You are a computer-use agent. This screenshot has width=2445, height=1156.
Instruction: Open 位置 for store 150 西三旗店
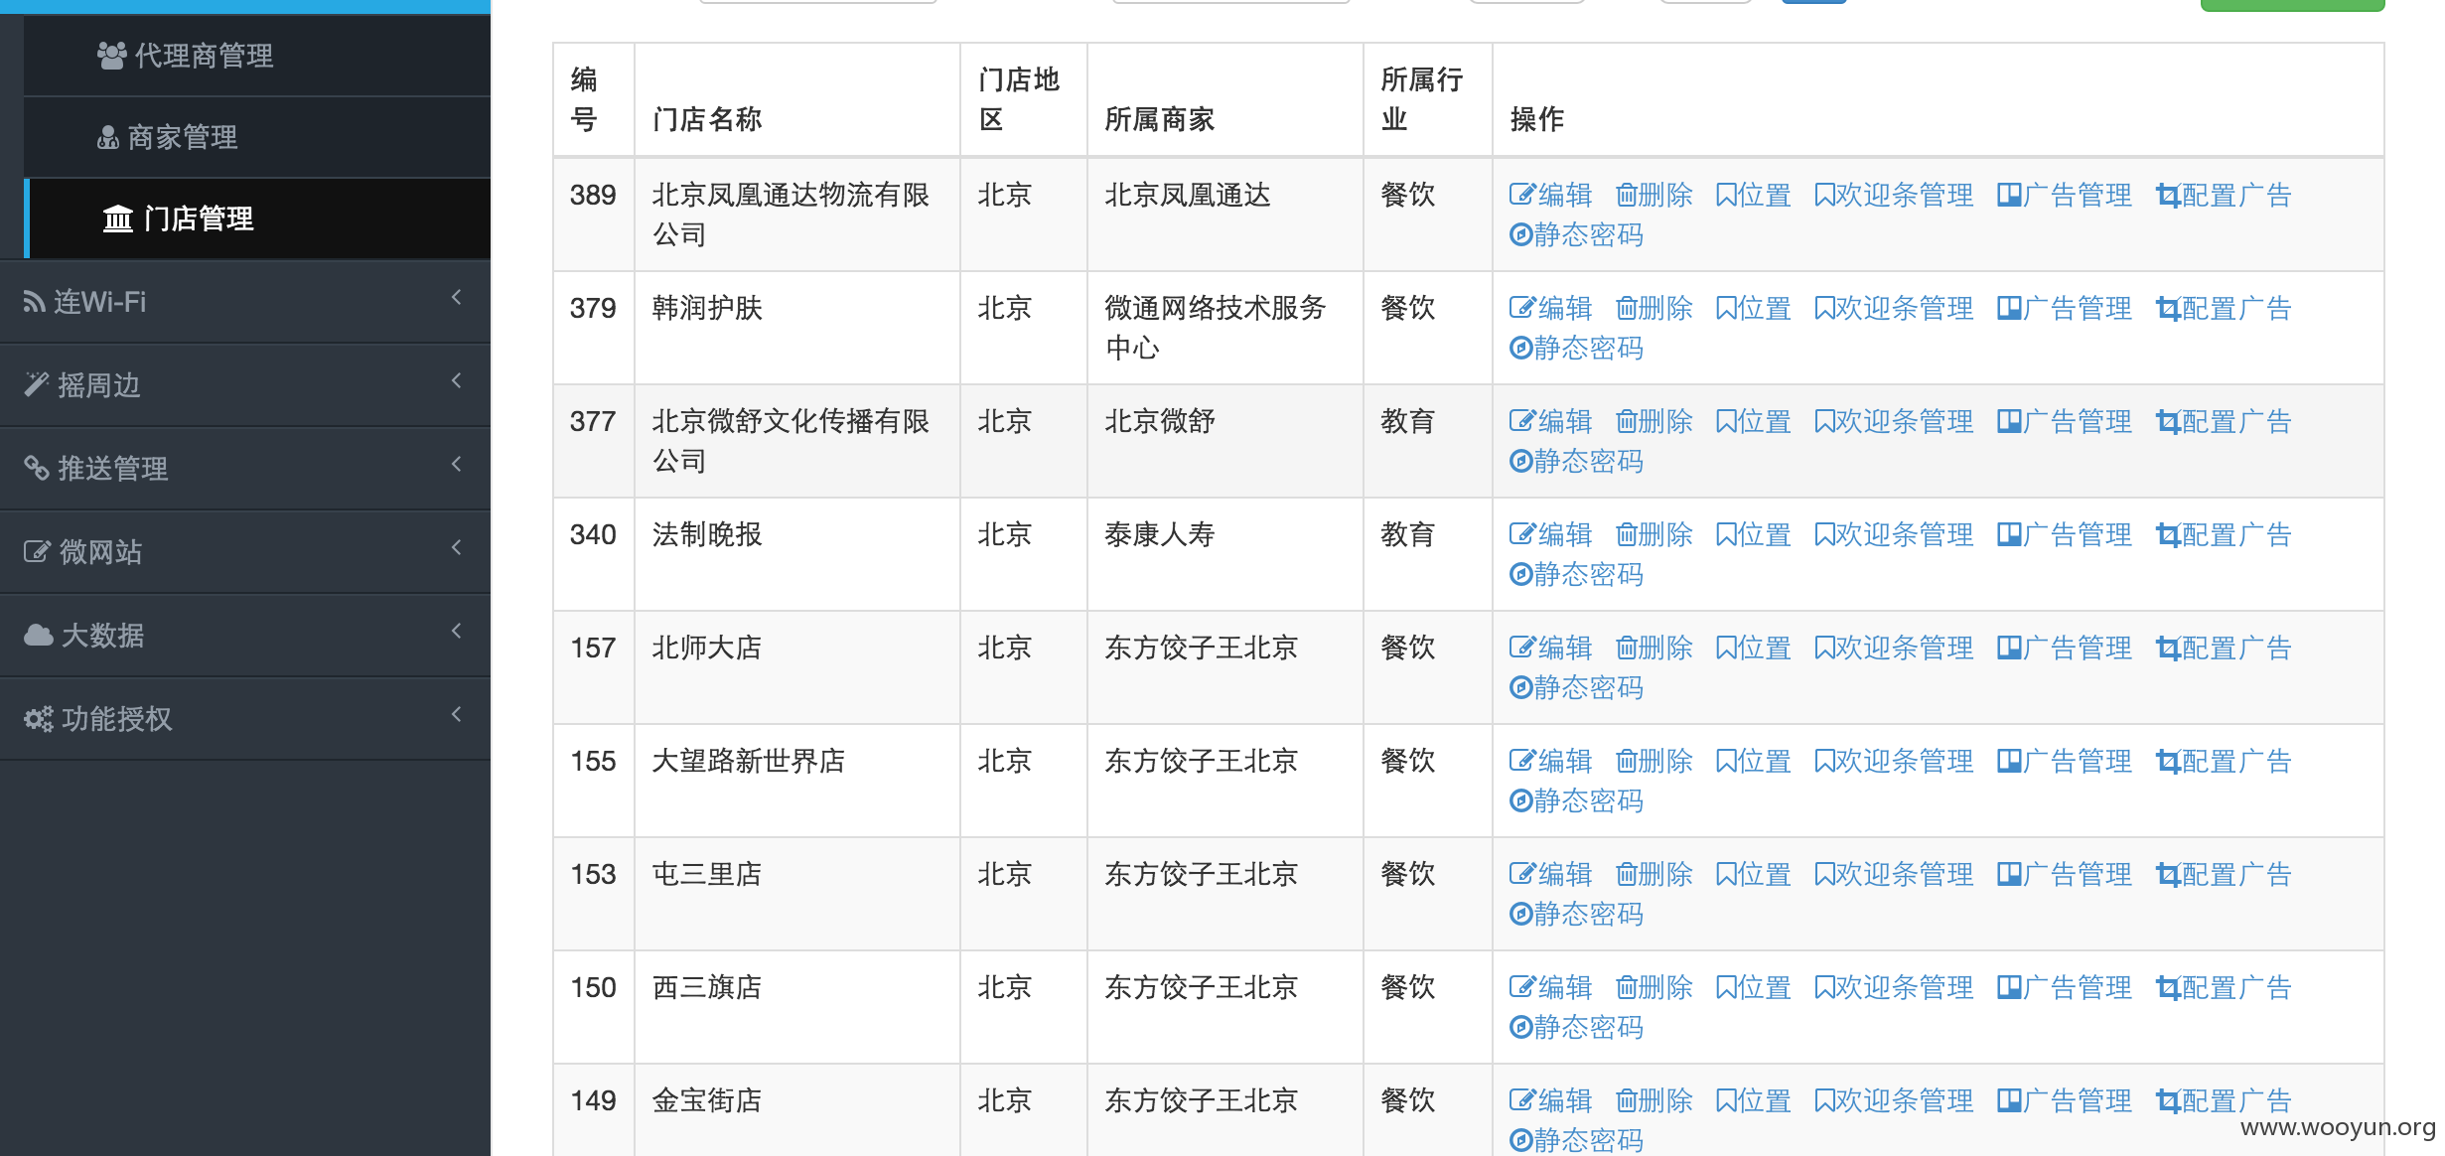click(x=1754, y=987)
